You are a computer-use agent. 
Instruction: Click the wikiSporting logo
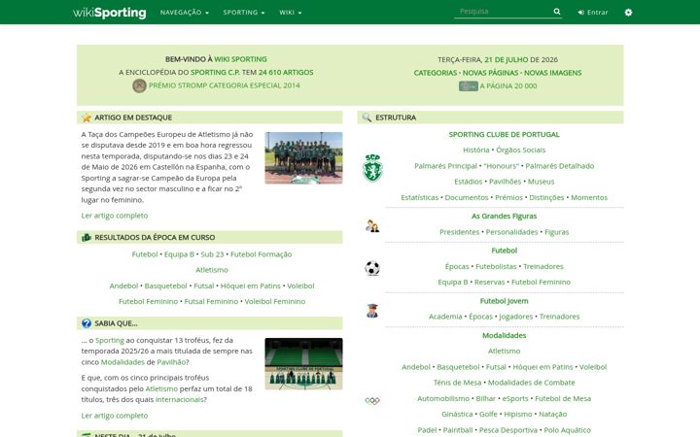click(x=109, y=13)
